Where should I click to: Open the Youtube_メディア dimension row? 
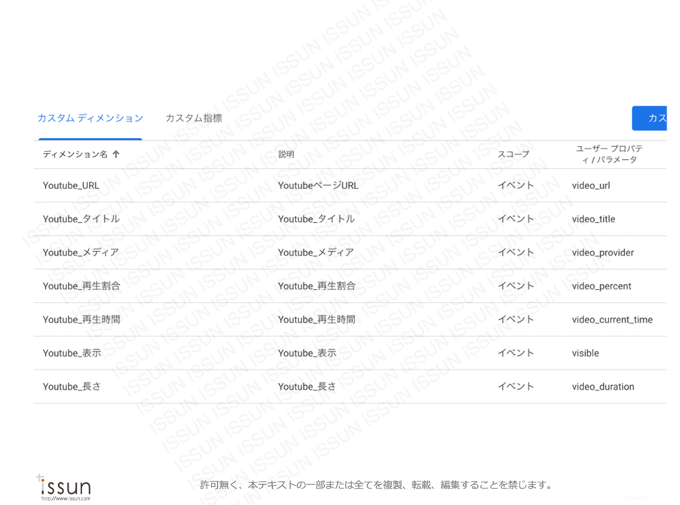click(x=81, y=252)
